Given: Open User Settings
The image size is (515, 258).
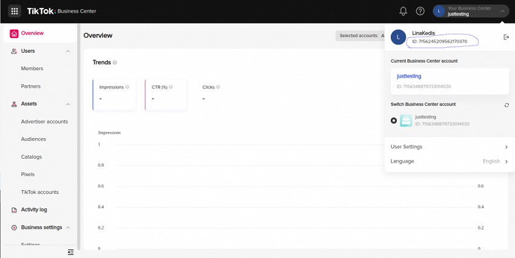Looking at the screenshot, I should pos(449,147).
